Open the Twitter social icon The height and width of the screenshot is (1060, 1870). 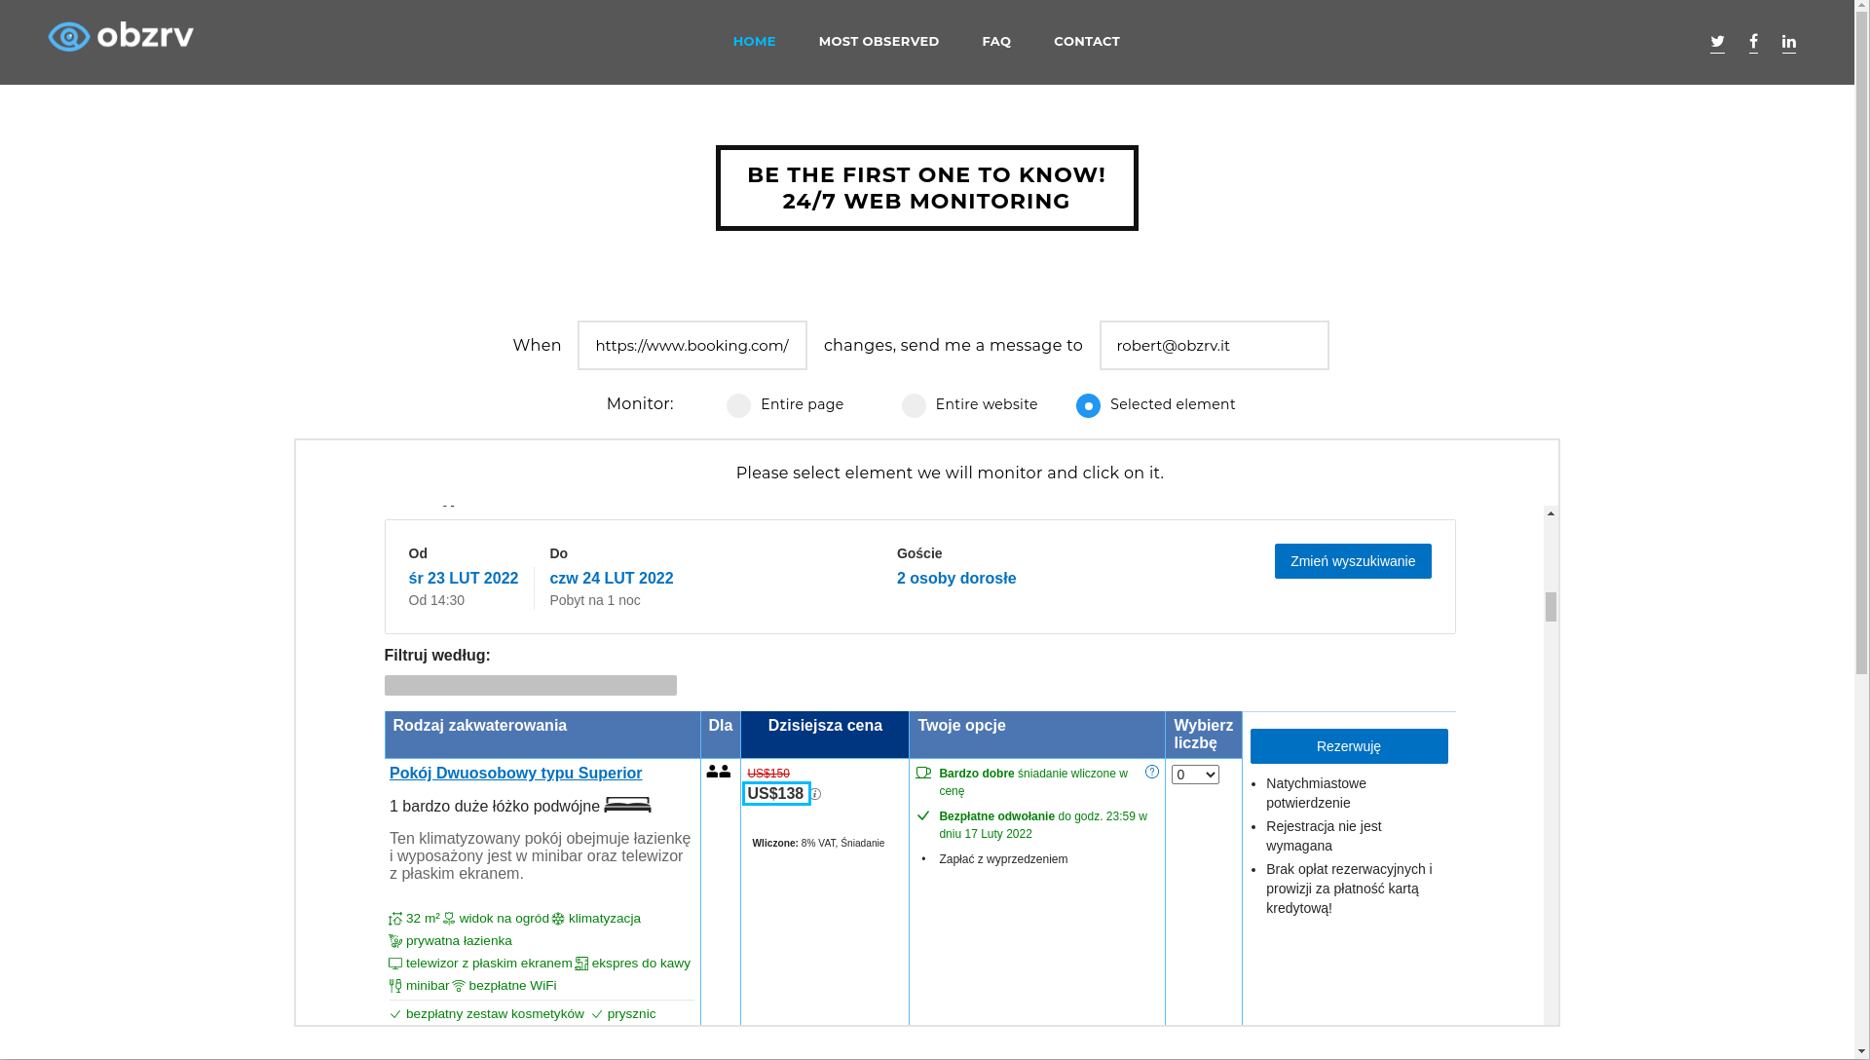(1717, 42)
